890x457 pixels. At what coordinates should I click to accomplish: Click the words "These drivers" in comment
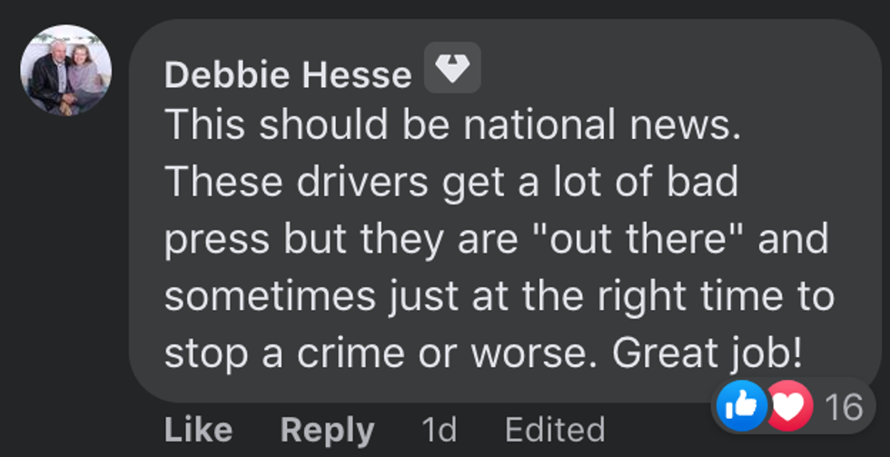pos(297,183)
